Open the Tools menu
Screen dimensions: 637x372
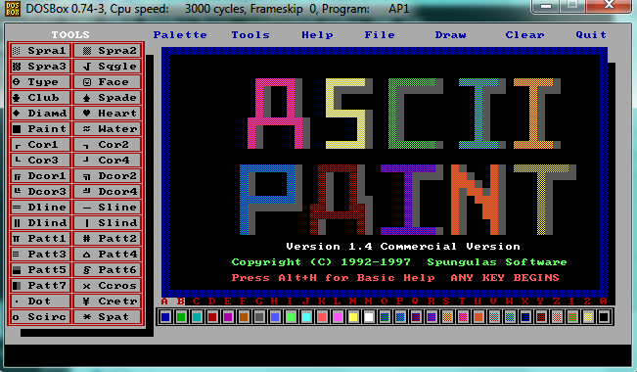(250, 35)
